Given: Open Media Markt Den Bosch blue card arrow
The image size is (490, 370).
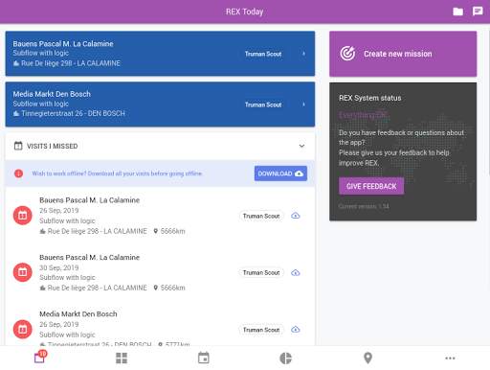Looking at the screenshot, I should 303,104.
